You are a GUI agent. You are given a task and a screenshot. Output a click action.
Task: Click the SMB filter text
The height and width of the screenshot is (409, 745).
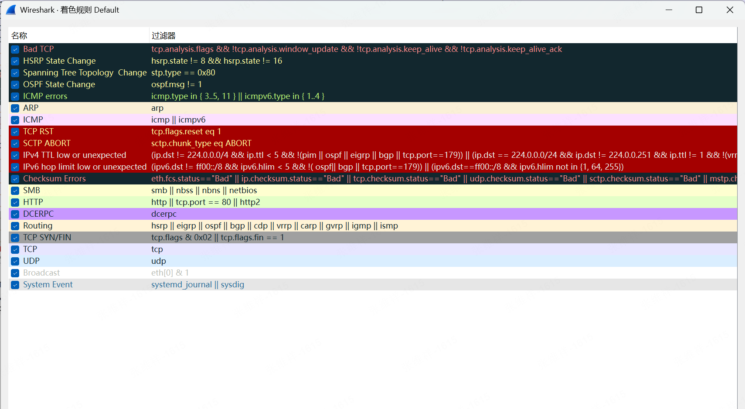(204, 191)
